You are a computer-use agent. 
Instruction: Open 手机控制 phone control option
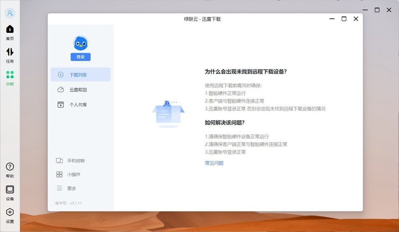coord(70,160)
